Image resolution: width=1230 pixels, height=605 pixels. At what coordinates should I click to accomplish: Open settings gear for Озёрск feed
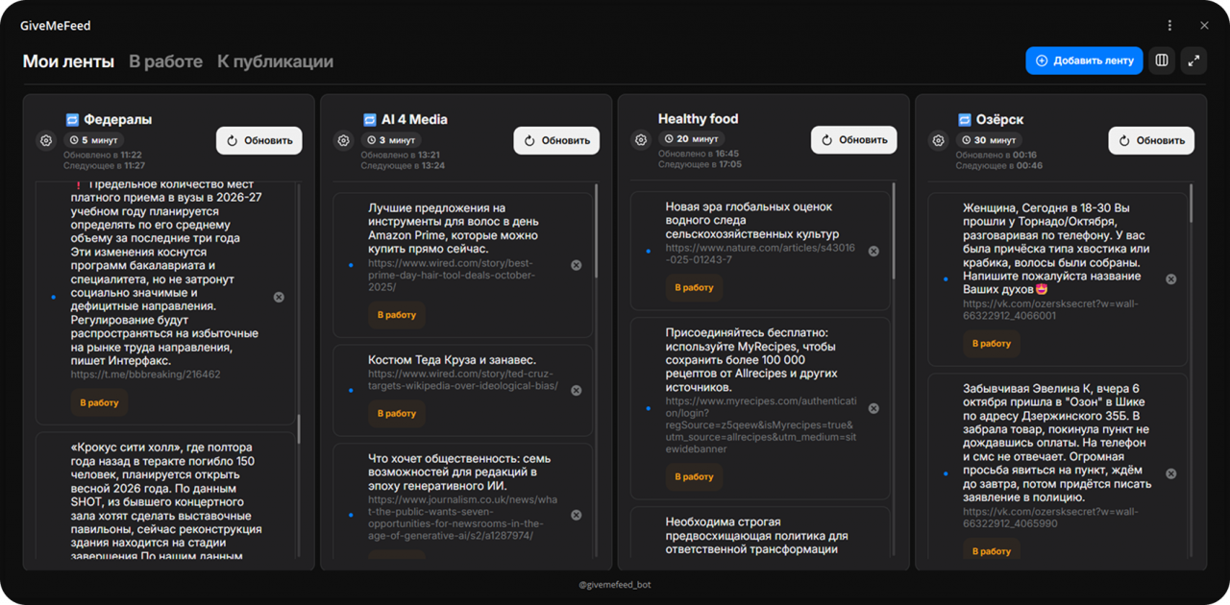tap(939, 141)
